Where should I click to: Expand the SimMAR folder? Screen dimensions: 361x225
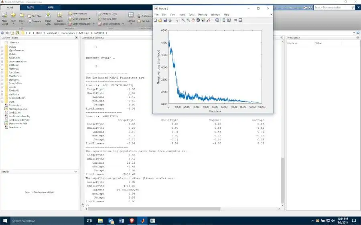coord(2,91)
